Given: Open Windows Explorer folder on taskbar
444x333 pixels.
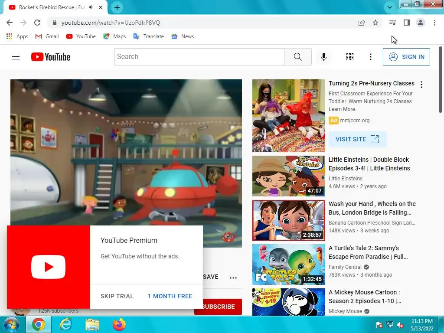Looking at the screenshot, I should pos(92,324).
